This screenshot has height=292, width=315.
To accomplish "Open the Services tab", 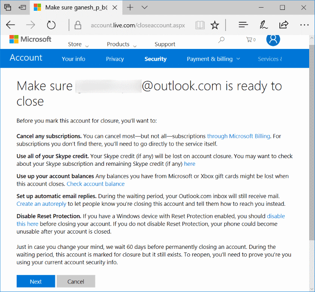I will 270,59.
